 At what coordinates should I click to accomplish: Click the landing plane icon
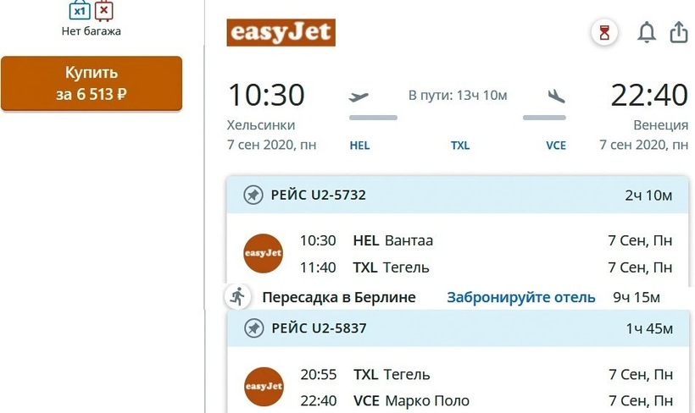click(556, 96)
